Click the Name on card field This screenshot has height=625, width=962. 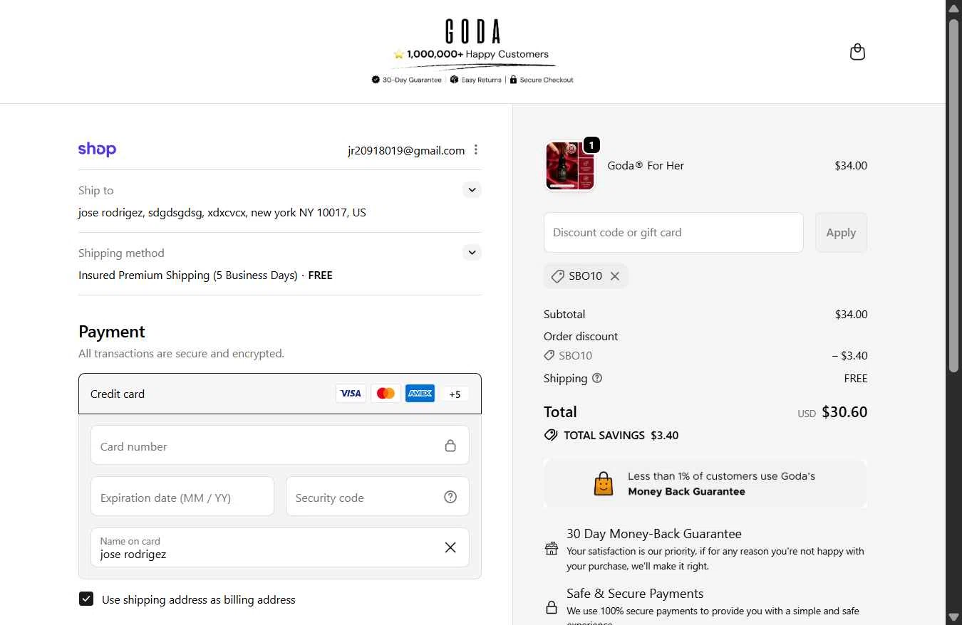click(280, 547)
